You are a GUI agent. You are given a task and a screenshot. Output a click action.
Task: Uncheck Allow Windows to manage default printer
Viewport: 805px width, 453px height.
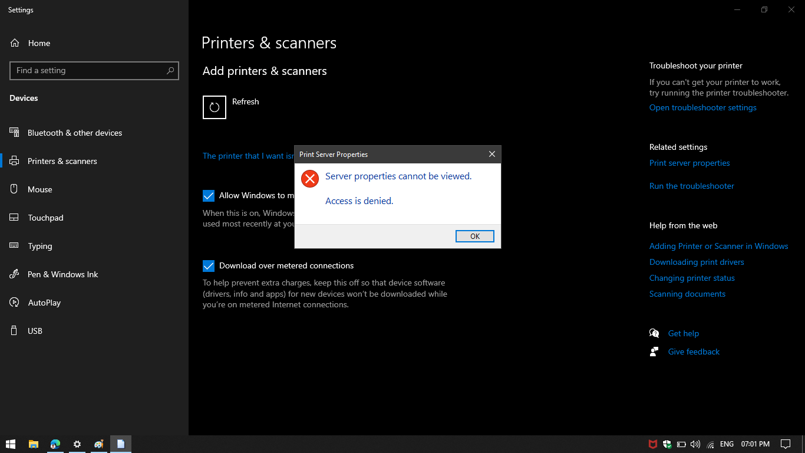point(209,196)
